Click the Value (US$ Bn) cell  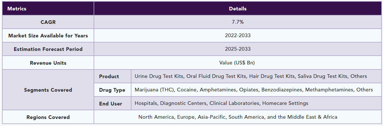point(237,63)
